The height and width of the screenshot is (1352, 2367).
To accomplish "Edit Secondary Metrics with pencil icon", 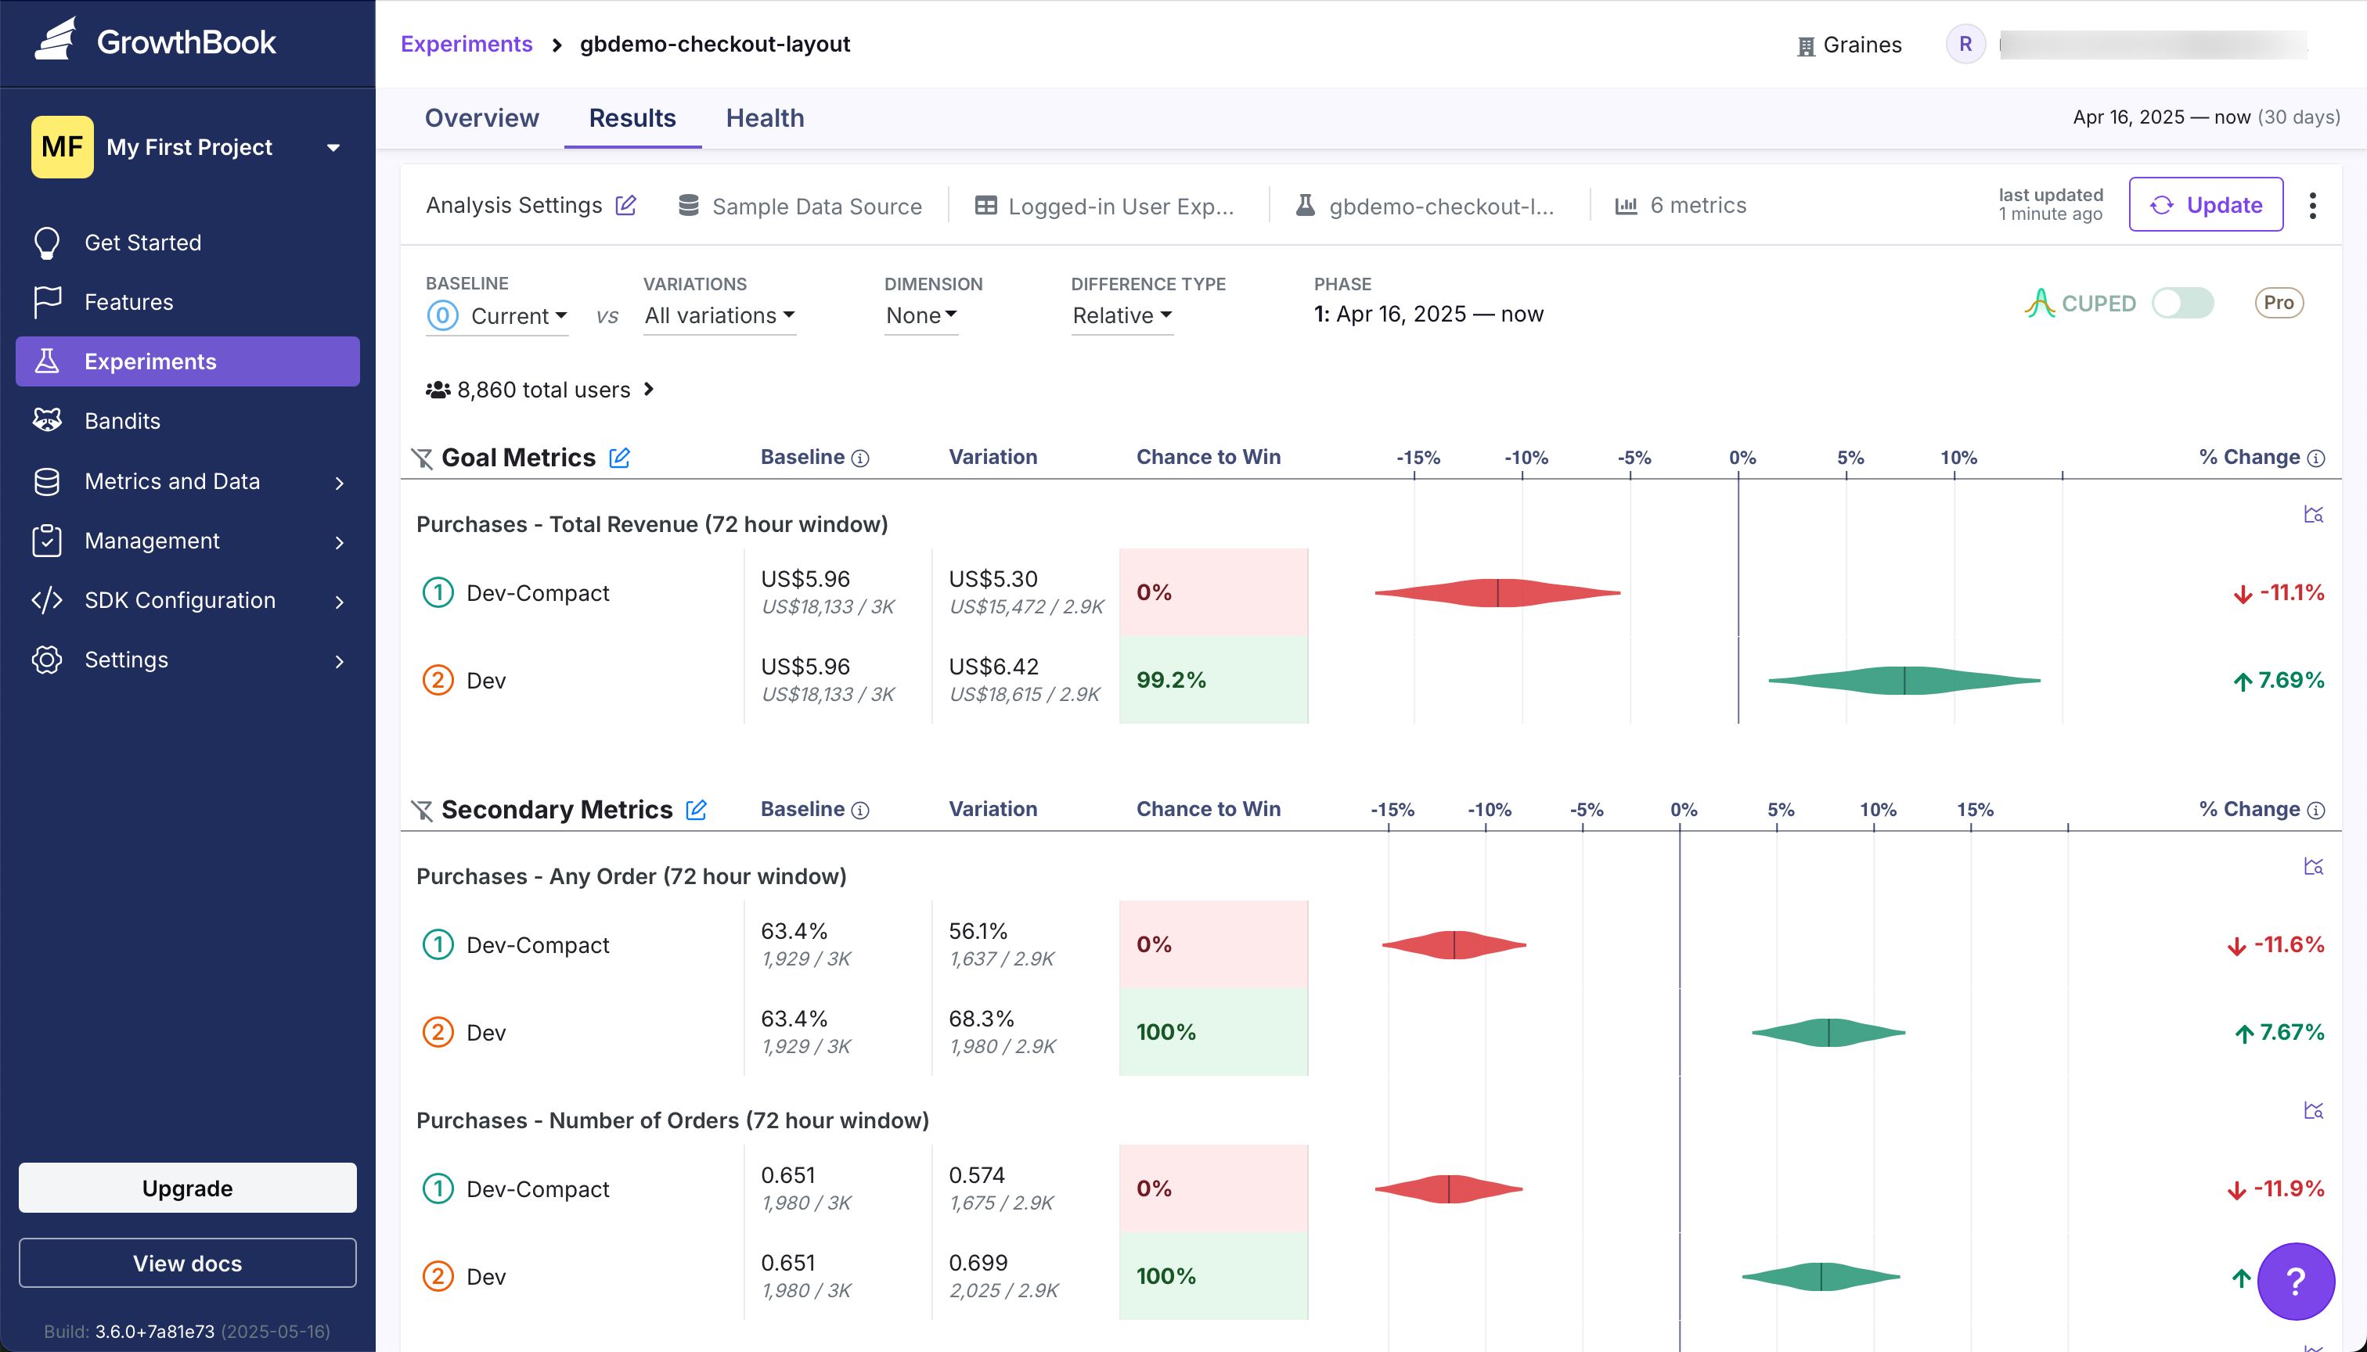I will click(696, 809).
